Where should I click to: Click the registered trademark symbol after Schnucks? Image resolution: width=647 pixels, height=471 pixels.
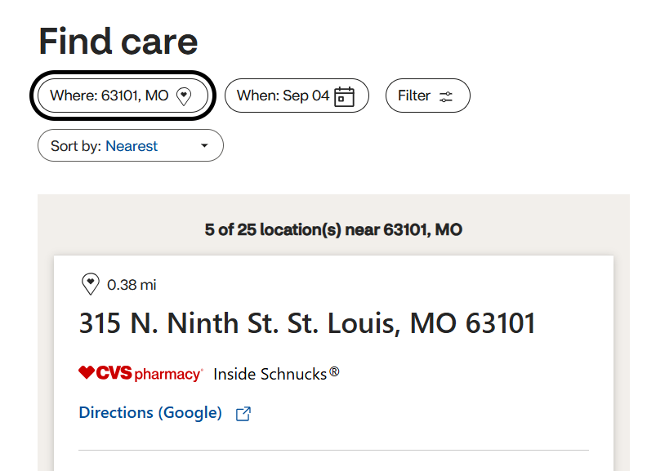pyautogui.click(x=334, y=372)
